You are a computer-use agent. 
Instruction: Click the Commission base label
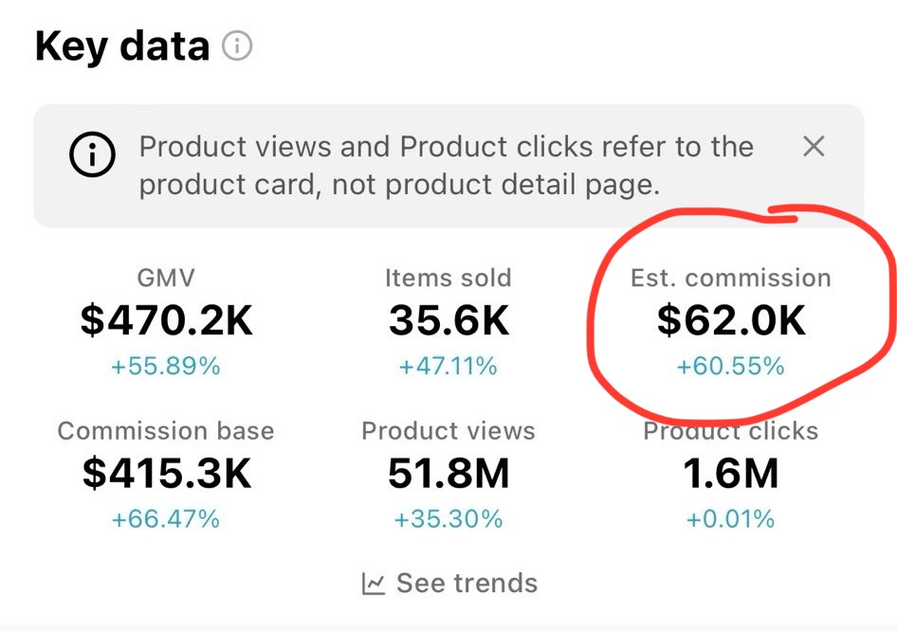pyautogui.click(x=166, y=431)
